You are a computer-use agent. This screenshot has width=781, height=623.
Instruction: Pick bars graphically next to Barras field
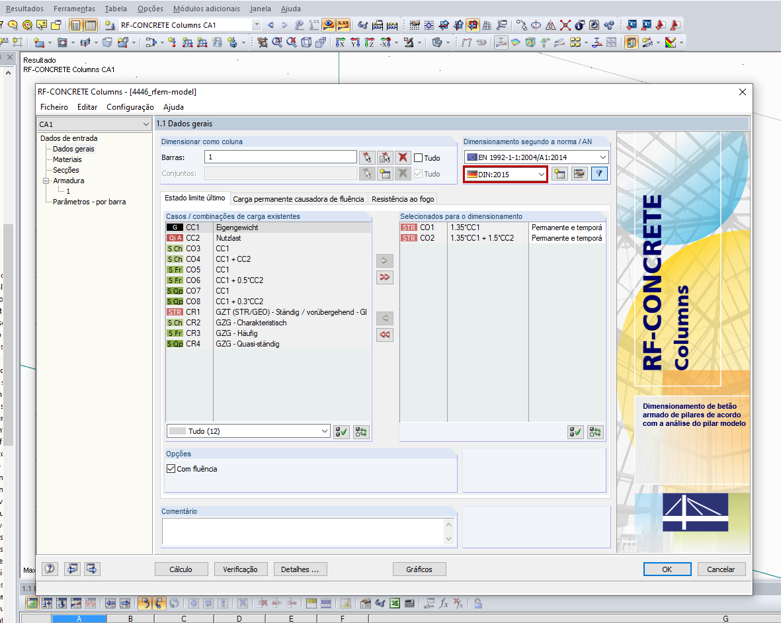click(367, 157)
